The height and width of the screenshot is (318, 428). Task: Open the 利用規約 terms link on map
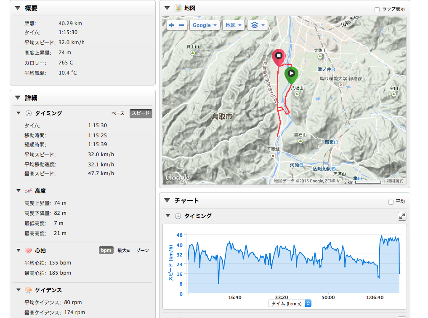click(x=395, y=181)
